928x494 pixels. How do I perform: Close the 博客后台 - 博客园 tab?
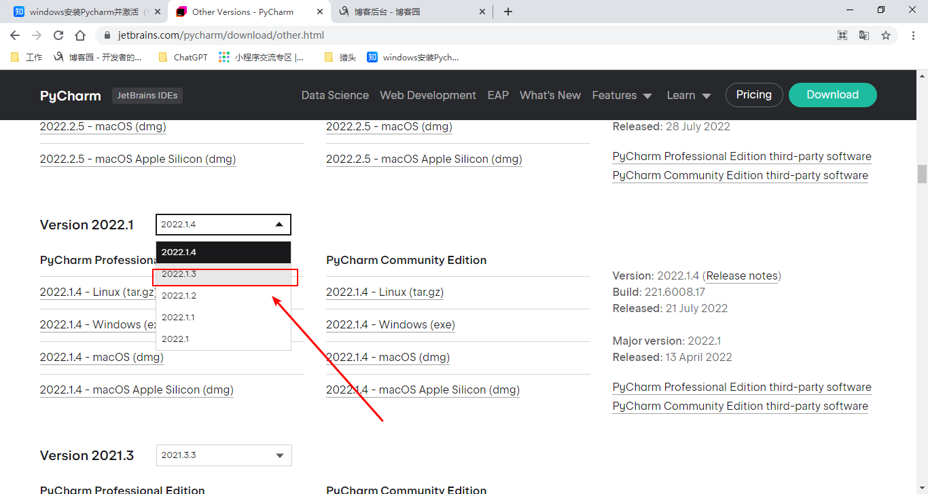[482, 12]
